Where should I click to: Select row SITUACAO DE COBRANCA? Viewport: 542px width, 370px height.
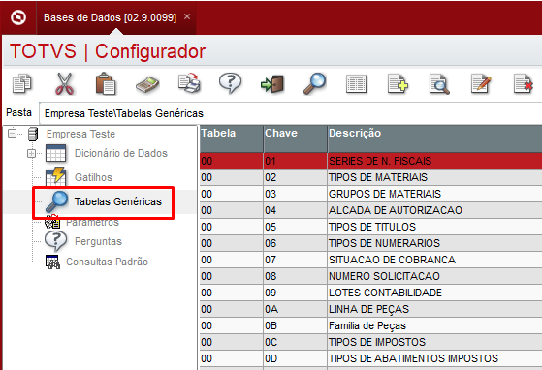371,260
